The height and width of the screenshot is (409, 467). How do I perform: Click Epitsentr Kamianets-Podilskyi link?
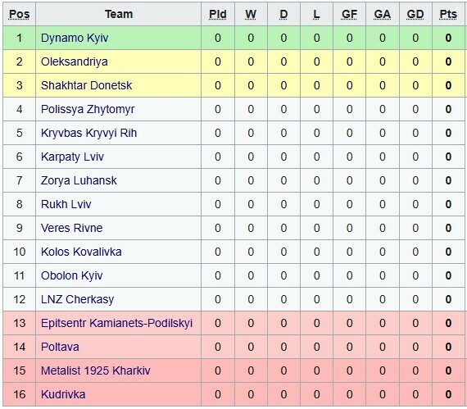116,324
